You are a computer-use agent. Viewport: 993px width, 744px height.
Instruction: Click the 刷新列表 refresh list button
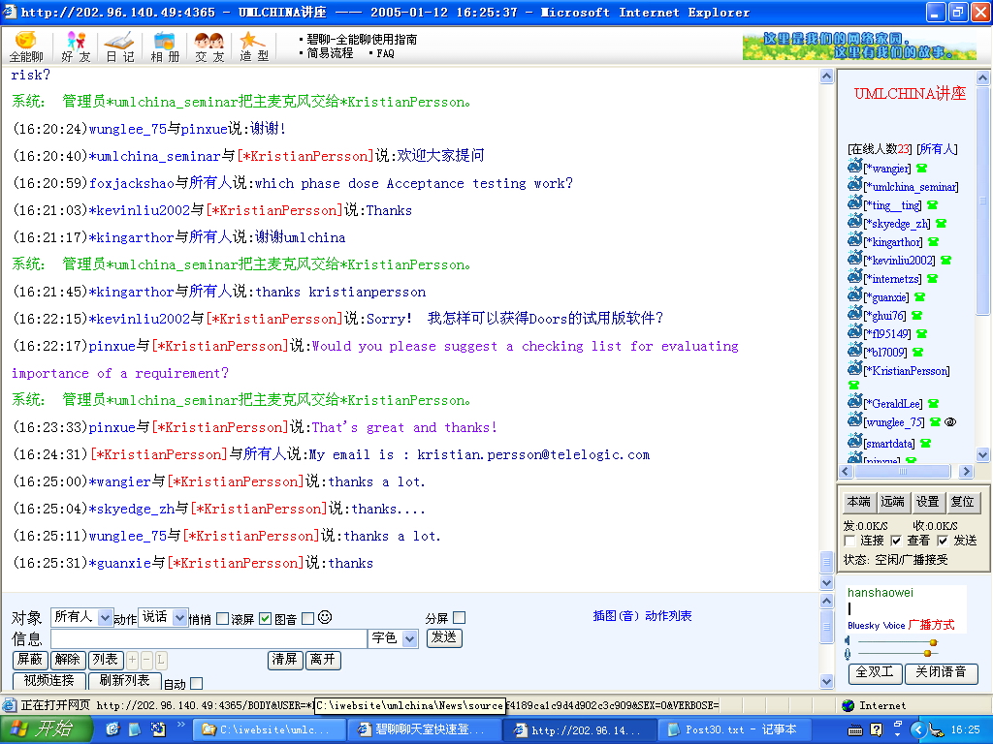[x=125, y=681]
